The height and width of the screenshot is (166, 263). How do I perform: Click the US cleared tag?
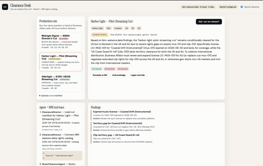(97, 69)
